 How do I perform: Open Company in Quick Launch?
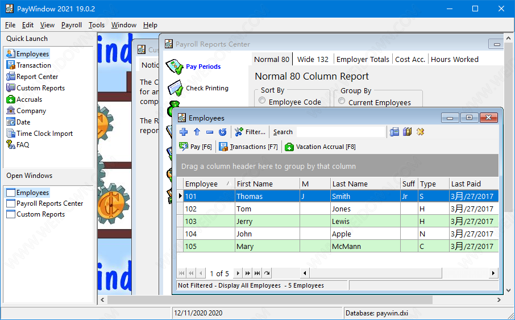point(26,111)
